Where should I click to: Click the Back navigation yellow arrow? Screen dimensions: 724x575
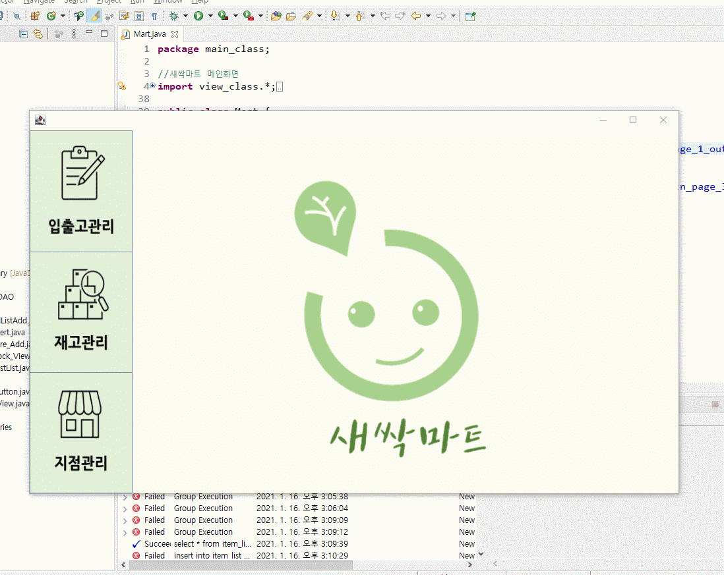point(416,16)
